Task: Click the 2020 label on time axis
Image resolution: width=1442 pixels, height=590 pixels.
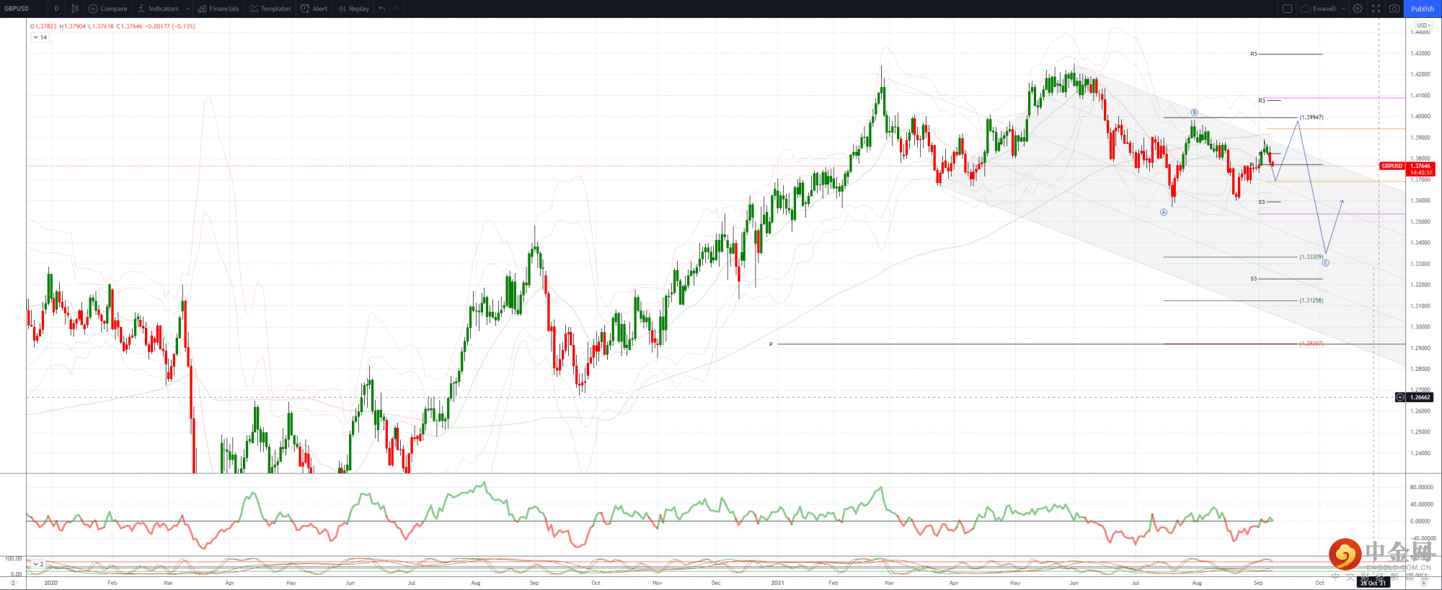Action: pos(50,583)
